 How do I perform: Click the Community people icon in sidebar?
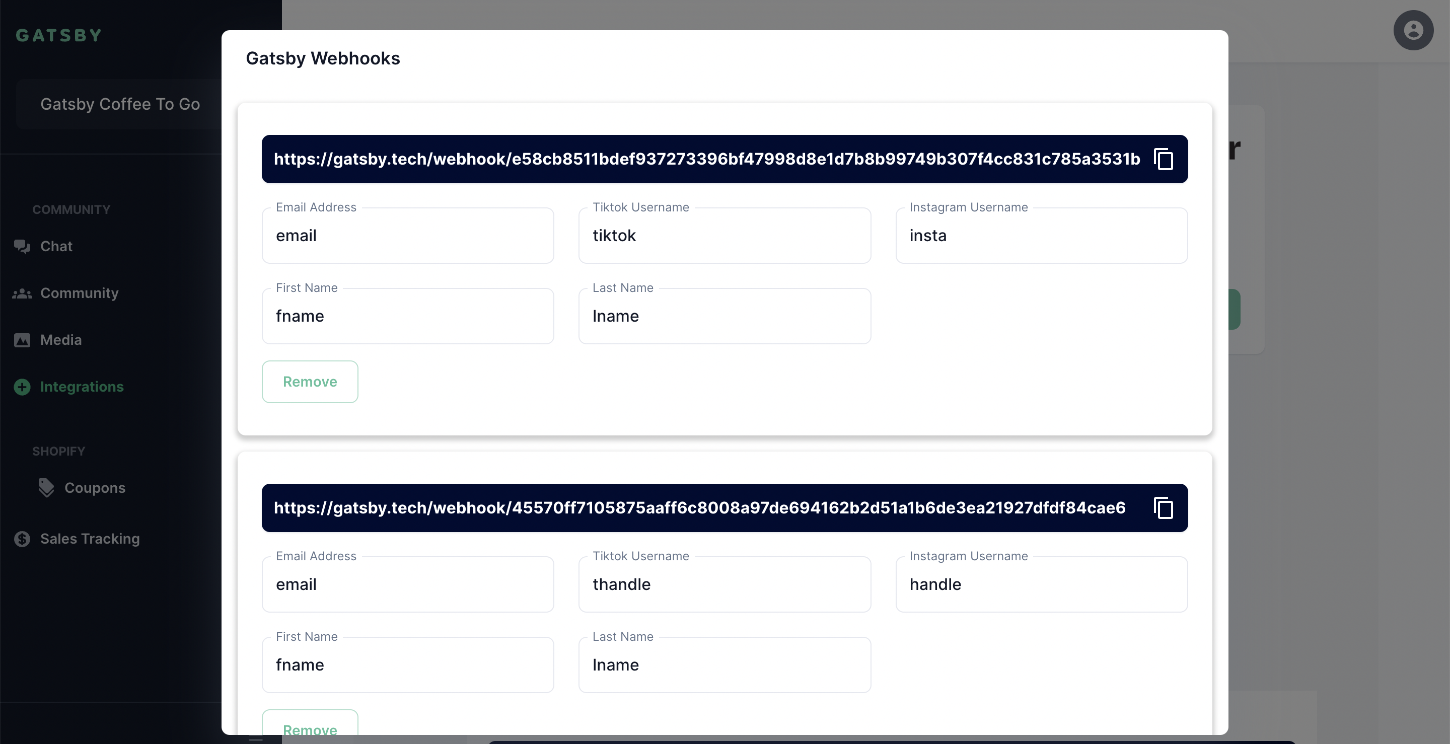pyautogui.click(x=22, y=293)
